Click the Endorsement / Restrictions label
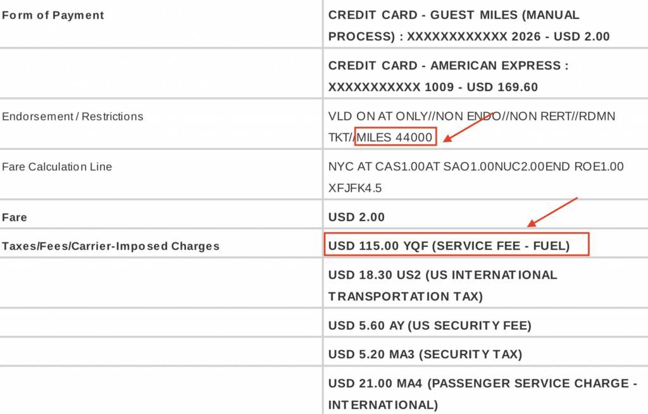This screenshot has width=648, height=414. point(72,116)
